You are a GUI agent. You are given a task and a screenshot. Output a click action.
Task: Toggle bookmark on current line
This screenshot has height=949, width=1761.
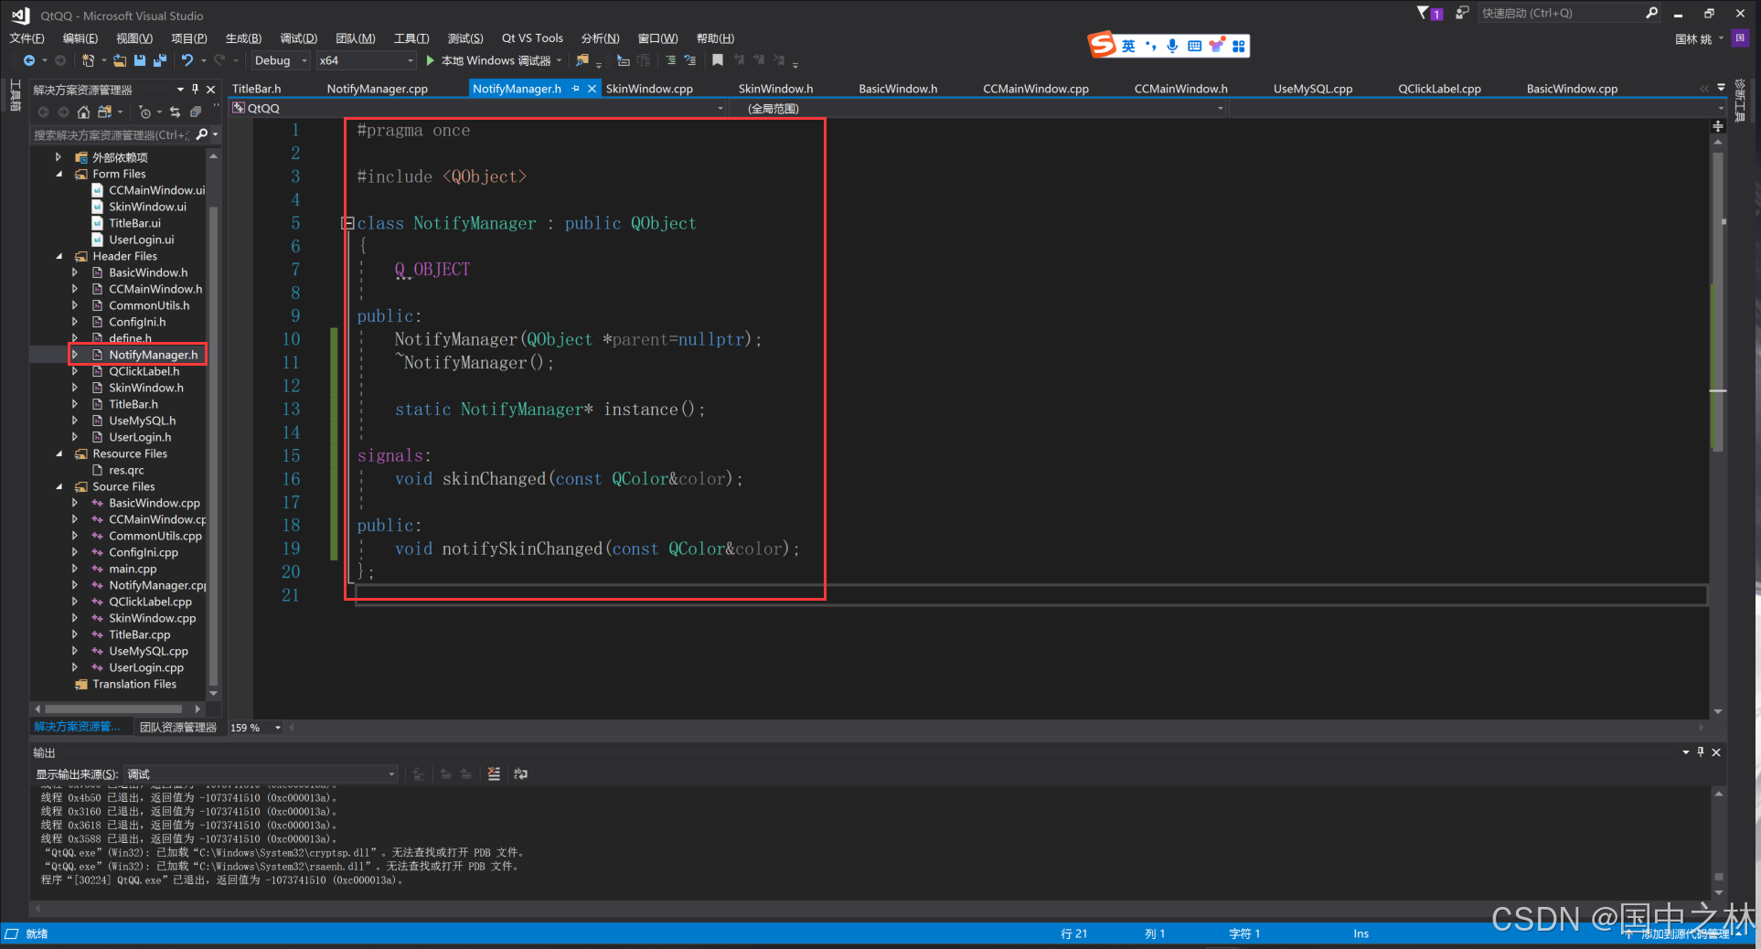(x=718, y=60)
